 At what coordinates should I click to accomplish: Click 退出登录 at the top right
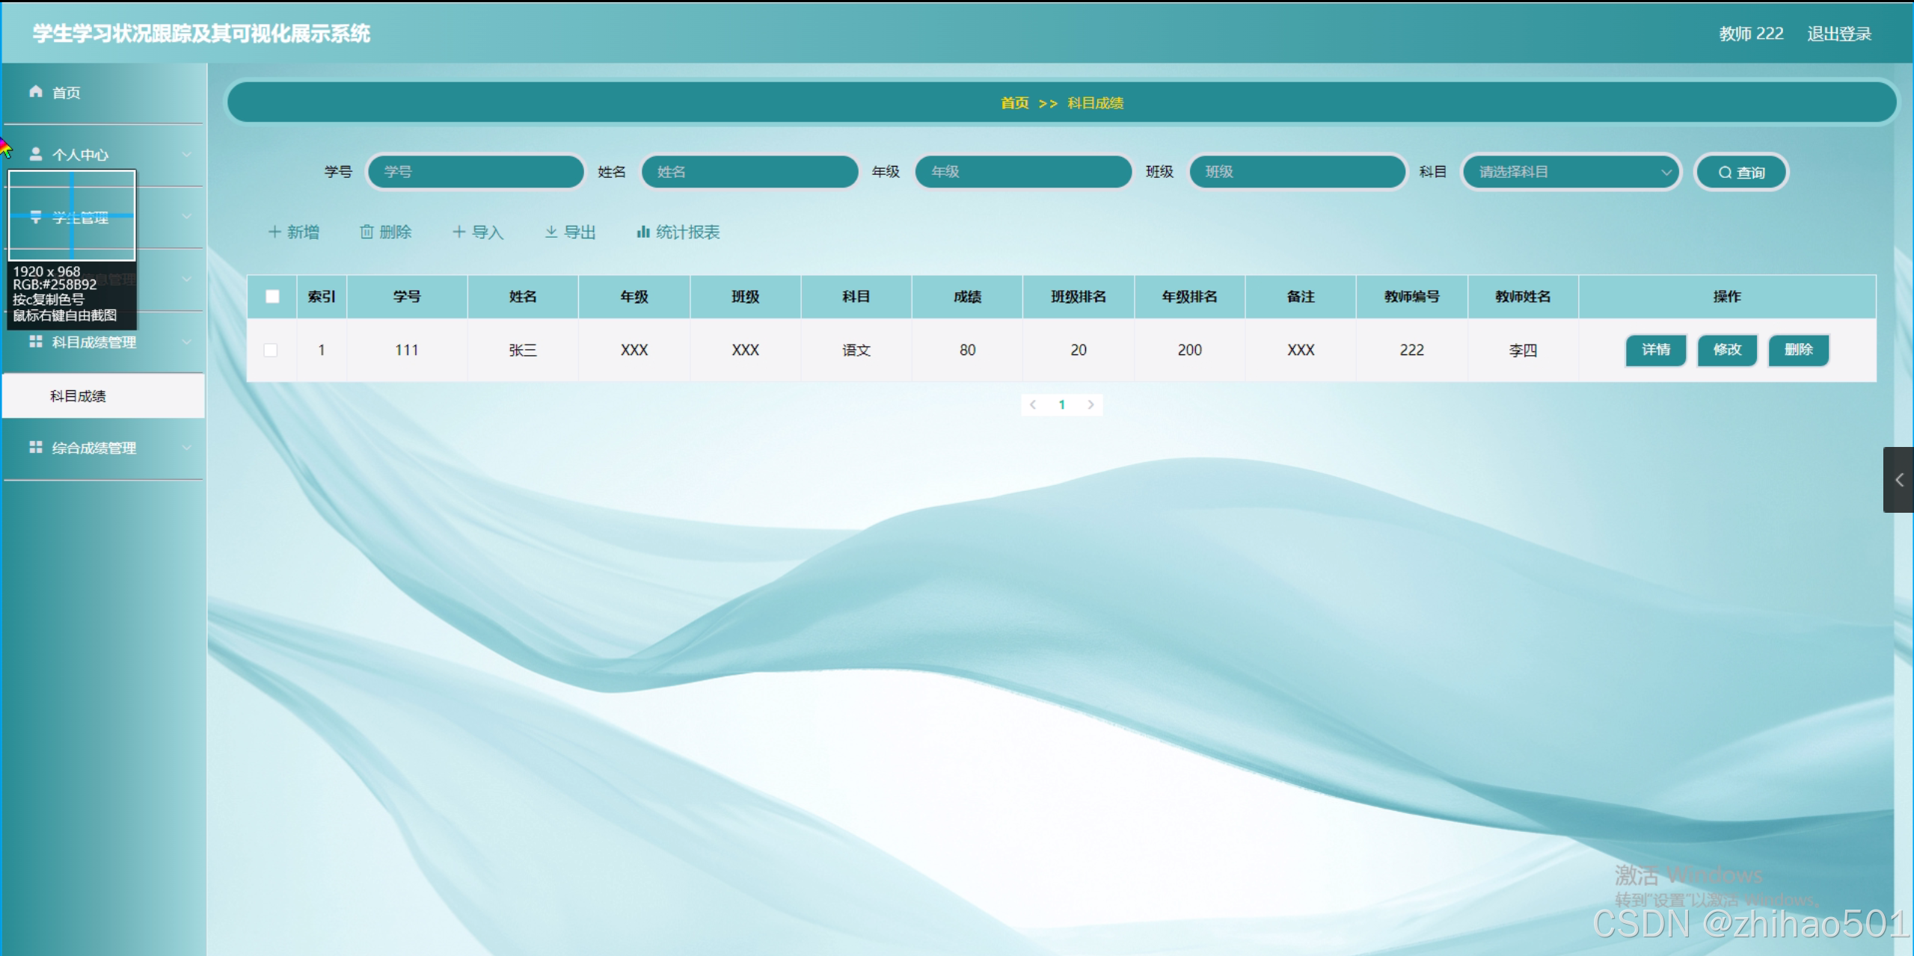(1838, 34)
